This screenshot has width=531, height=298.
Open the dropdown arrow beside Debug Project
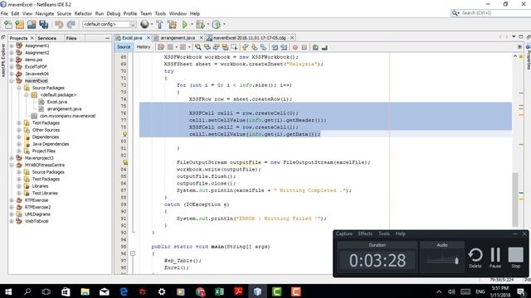click(207, 24)
